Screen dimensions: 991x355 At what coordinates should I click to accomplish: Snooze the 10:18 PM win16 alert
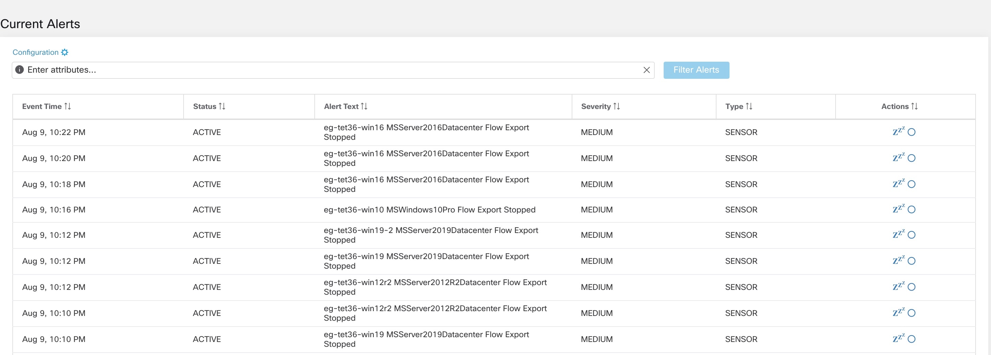point(898,184)
